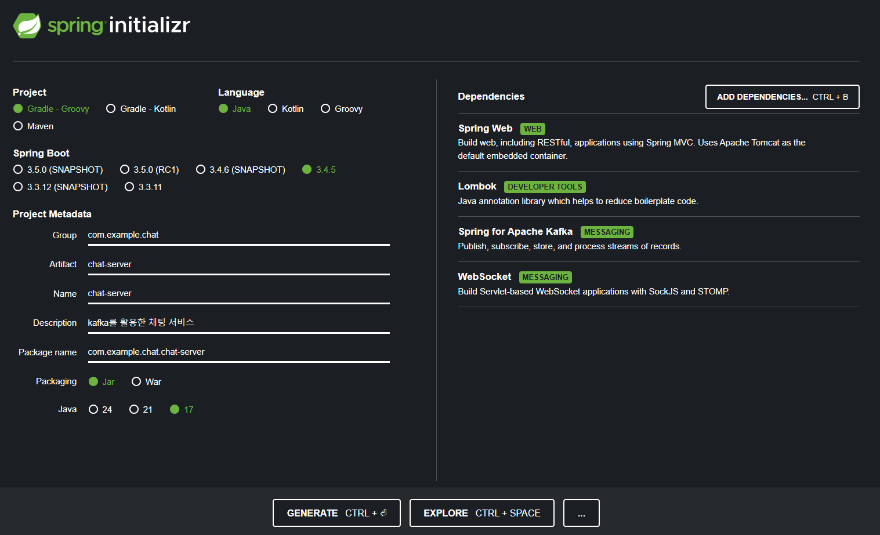Click Kafka description about streams of records

pos(570,246)
